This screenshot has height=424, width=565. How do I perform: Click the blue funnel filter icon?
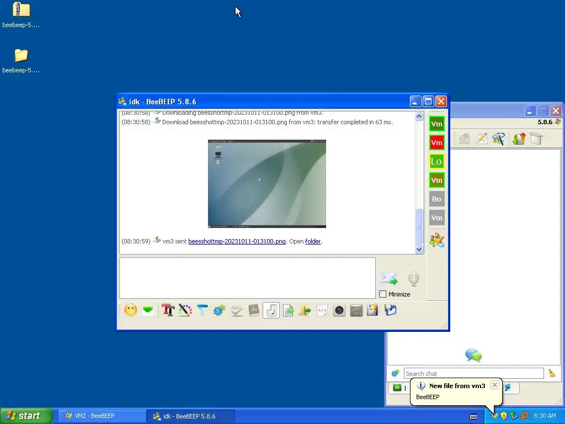coord(202,310)
